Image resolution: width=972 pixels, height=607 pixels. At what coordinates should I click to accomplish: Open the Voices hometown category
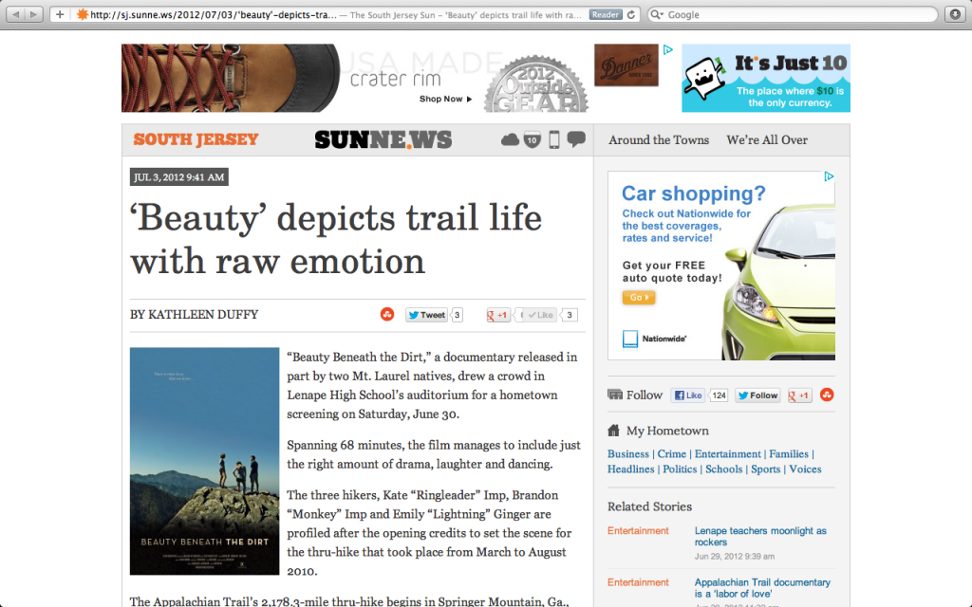pyautogui.click(x=805, y=469)
